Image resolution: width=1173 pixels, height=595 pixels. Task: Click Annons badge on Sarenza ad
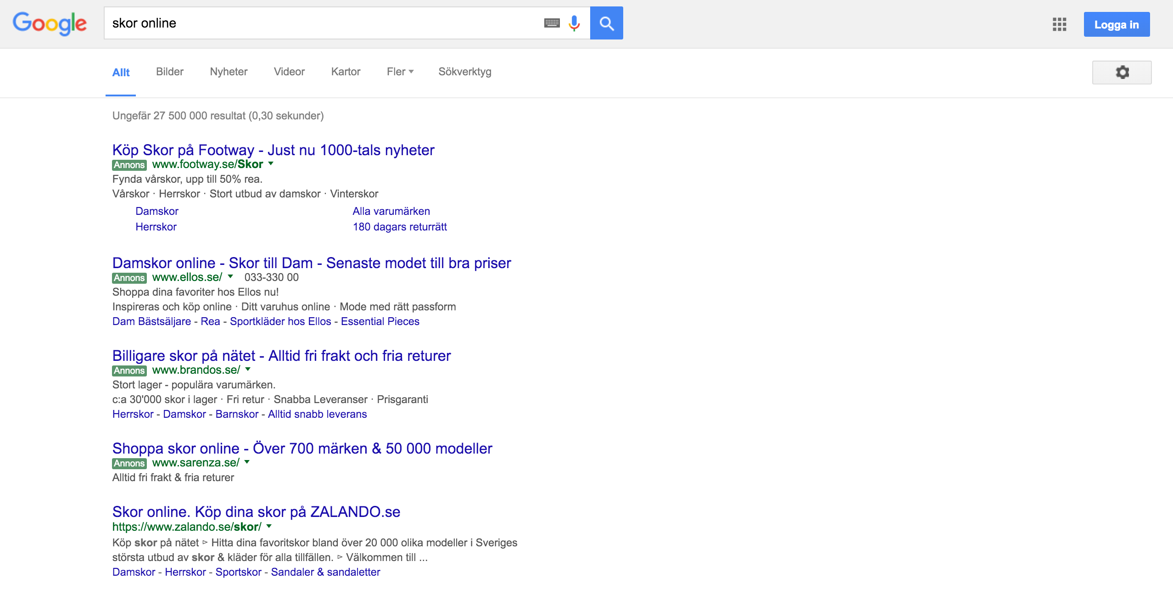129,463
